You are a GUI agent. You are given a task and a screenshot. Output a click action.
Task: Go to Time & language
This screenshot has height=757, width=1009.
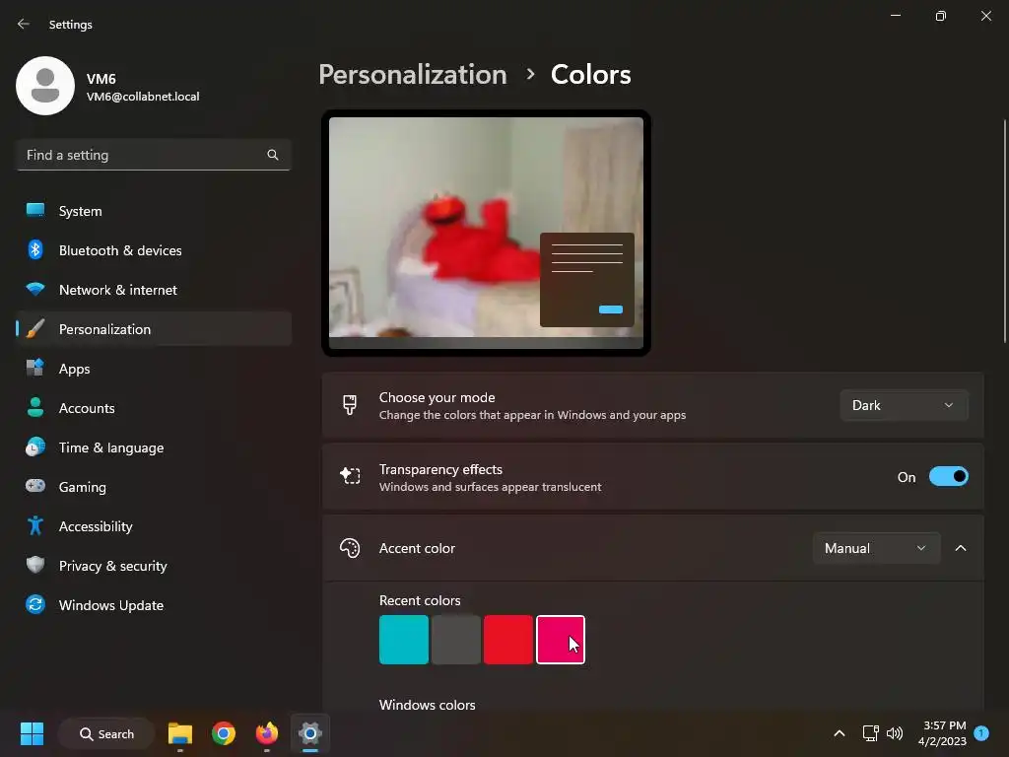tap(154, 447)
